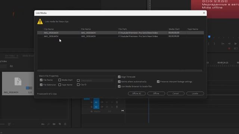Click the Clip Name column header

click(x=49, y=29)
